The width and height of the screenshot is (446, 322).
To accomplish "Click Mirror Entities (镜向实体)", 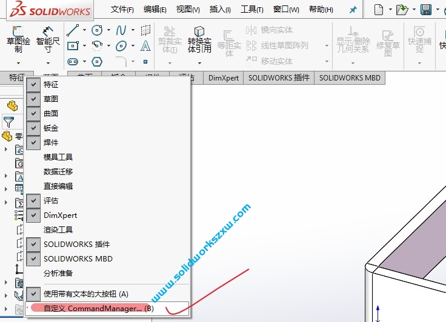I will coord(269,30).
